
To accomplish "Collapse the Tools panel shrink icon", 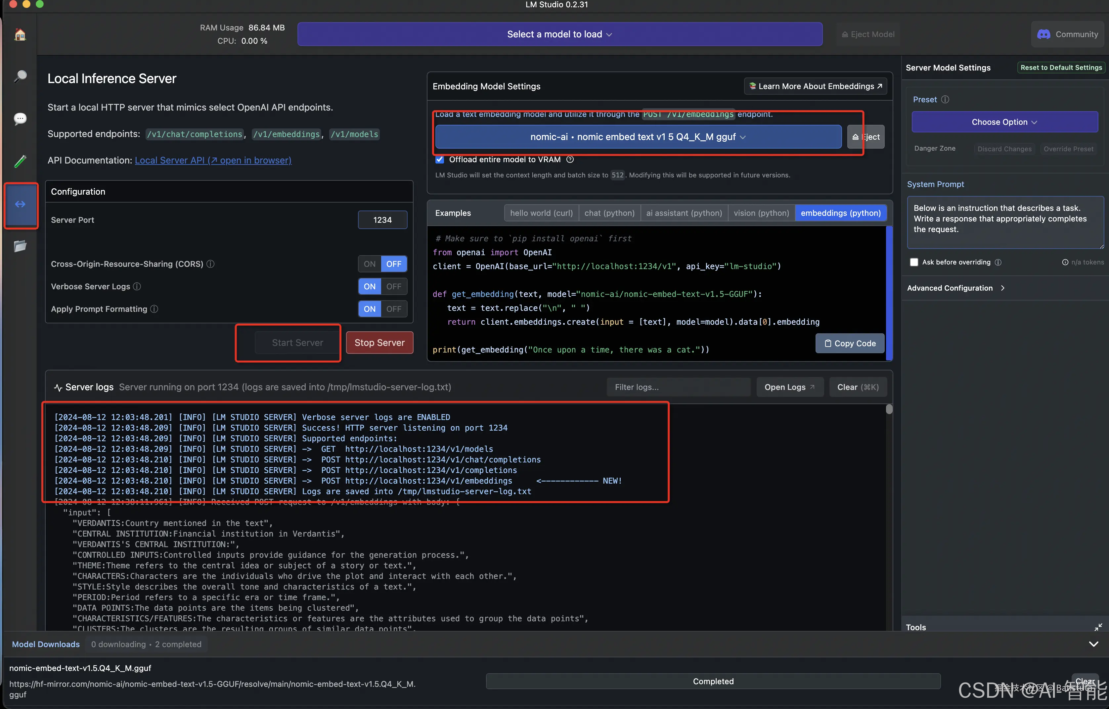I will 1098,627.
